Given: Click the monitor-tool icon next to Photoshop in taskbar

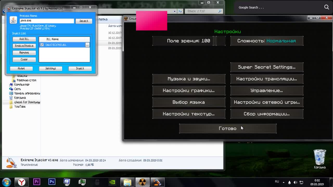Looking at the screenshot, I should pos(67,182).
